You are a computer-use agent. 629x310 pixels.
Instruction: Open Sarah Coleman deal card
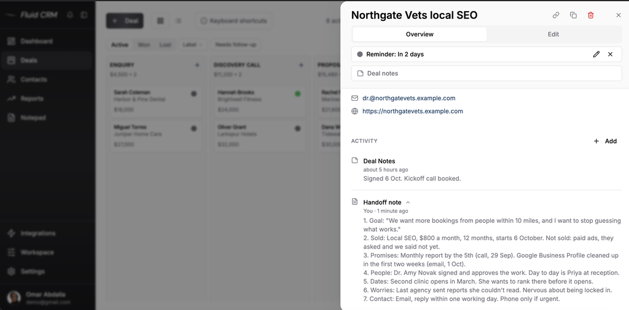pyautogui.click(x=156, y=101)
